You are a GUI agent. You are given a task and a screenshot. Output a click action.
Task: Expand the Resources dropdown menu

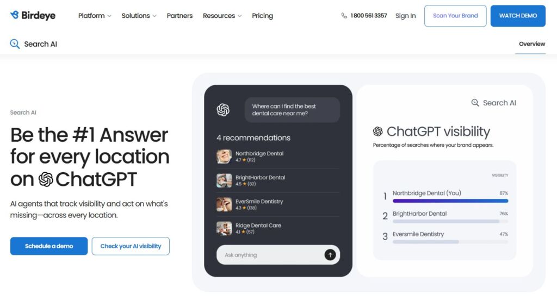pyautogui.click(x=222, y=16)
